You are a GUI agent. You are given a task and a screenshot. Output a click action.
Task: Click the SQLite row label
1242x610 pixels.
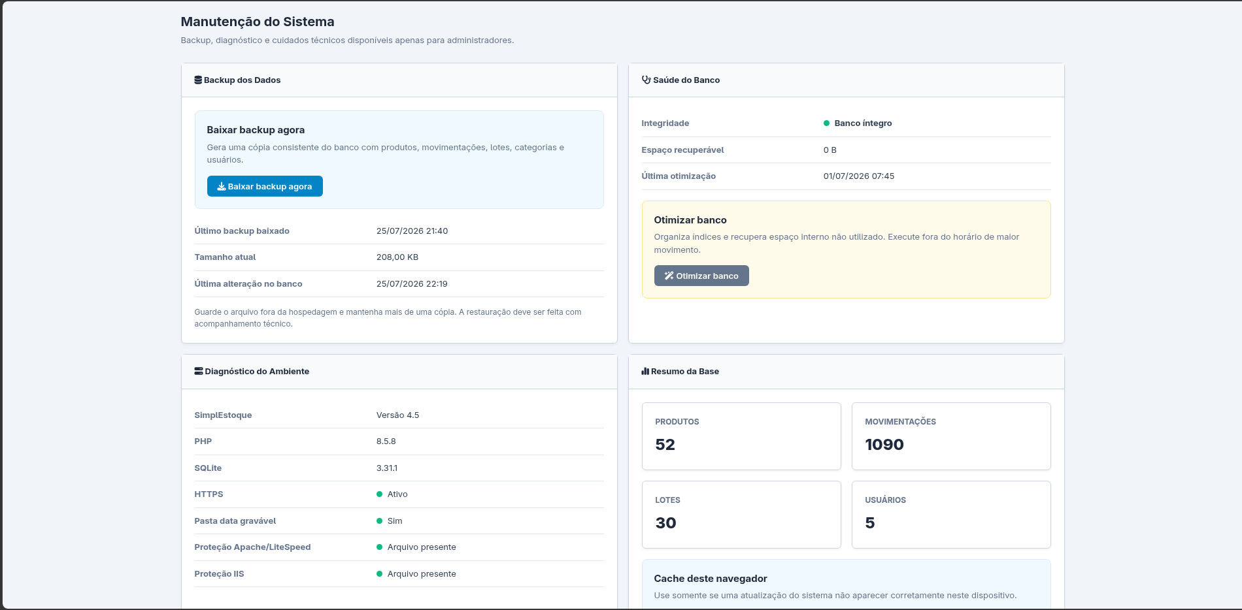click(208, 468)
